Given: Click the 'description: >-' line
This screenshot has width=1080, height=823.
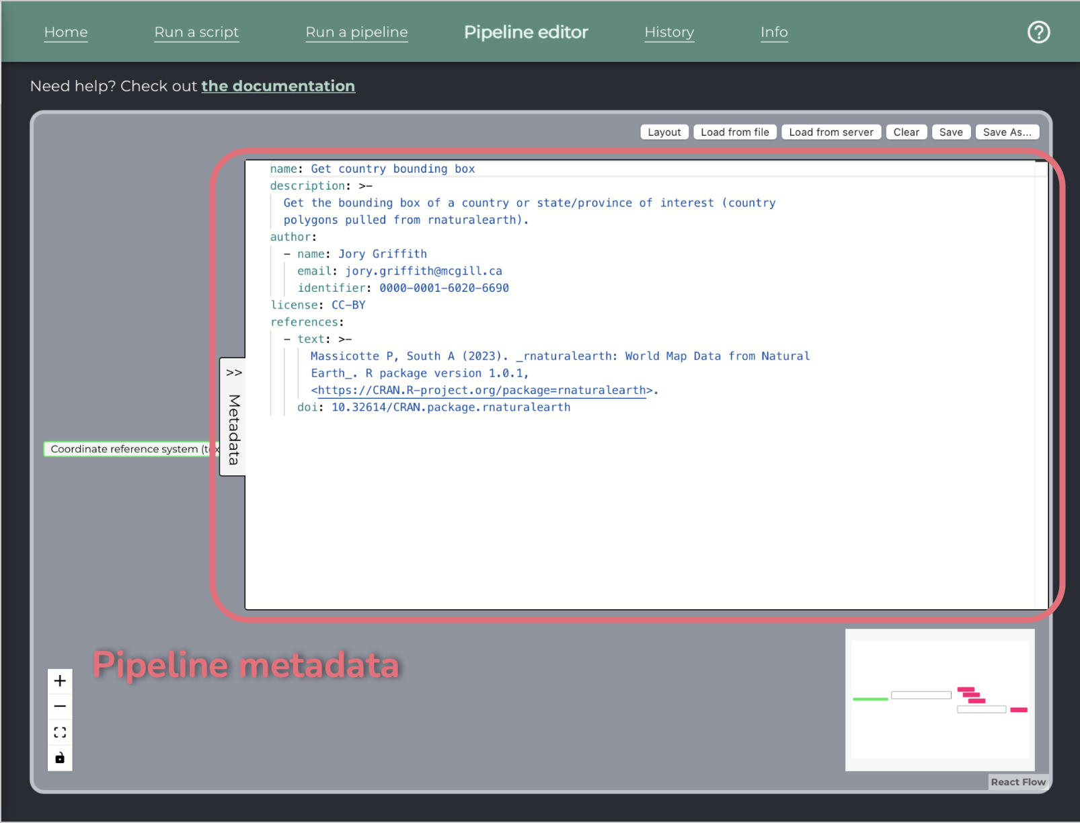Looking at the screenshot, I should point(321,186).
